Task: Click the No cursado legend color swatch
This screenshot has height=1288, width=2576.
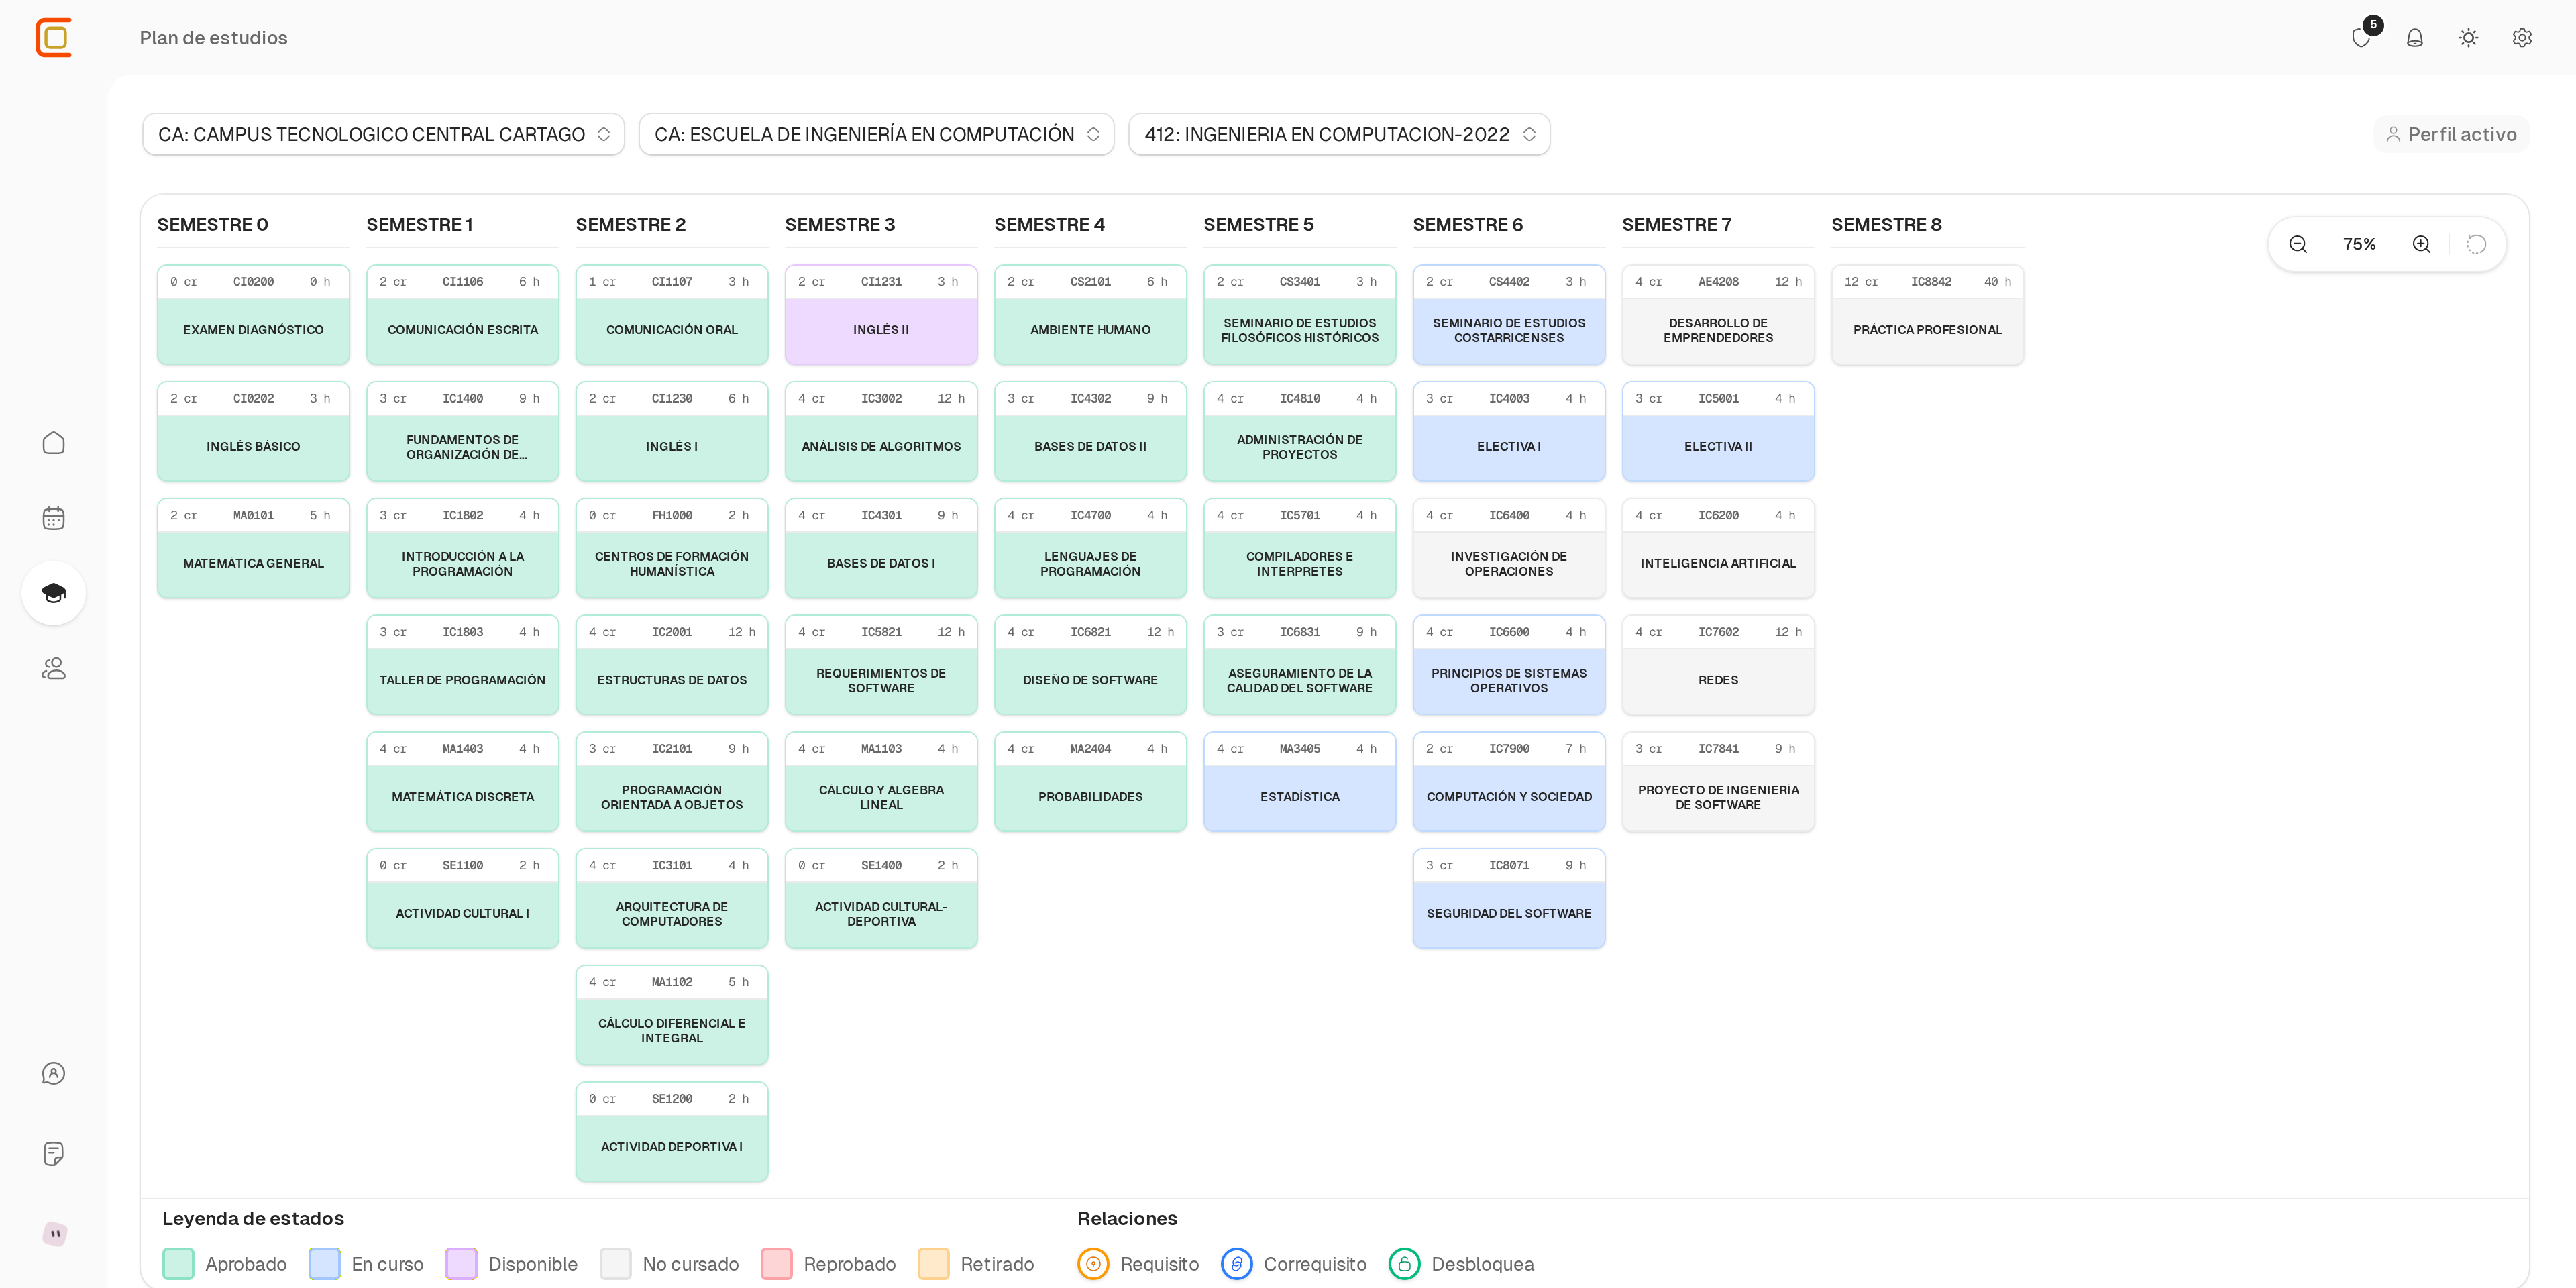Action: click(616, 1264)
